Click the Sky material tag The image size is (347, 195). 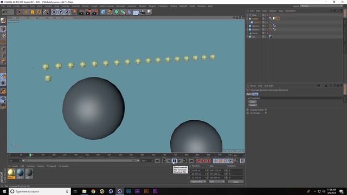pyautogui.click(x=271, y=37)
